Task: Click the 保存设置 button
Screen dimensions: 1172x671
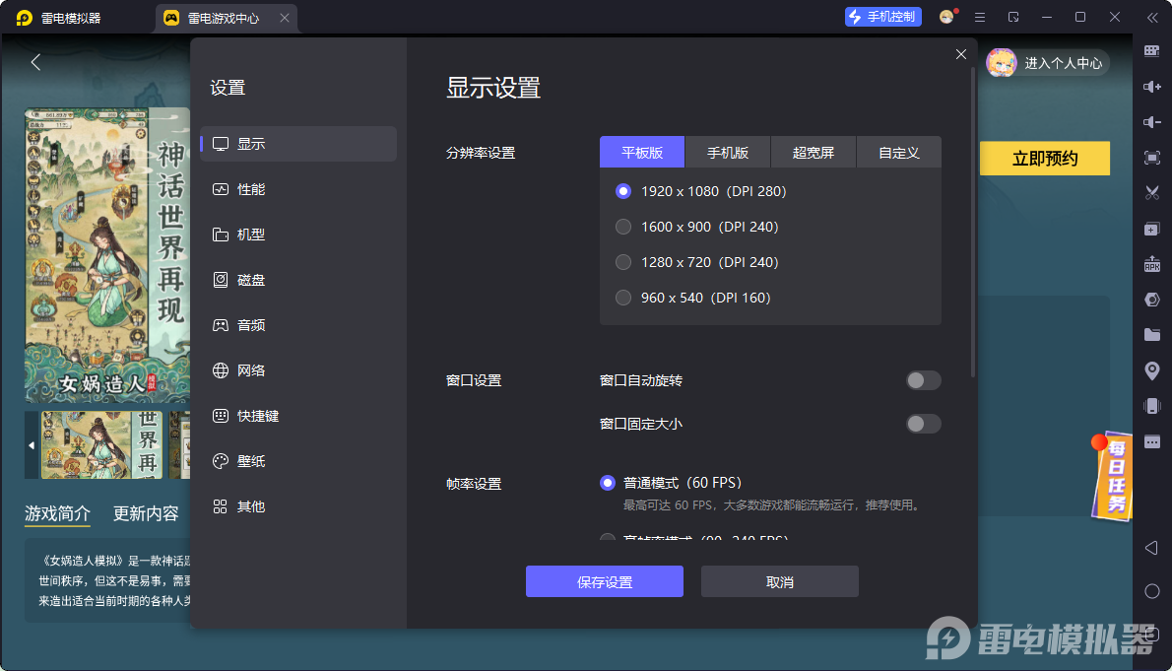Action: 604,581
